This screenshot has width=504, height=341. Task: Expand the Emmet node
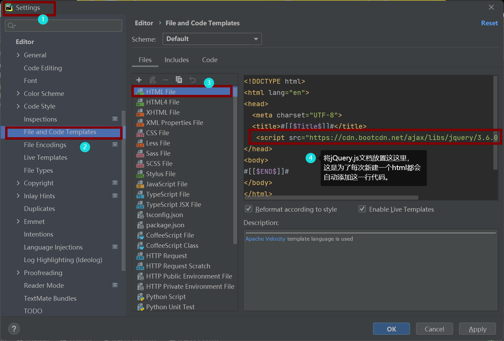18,222
